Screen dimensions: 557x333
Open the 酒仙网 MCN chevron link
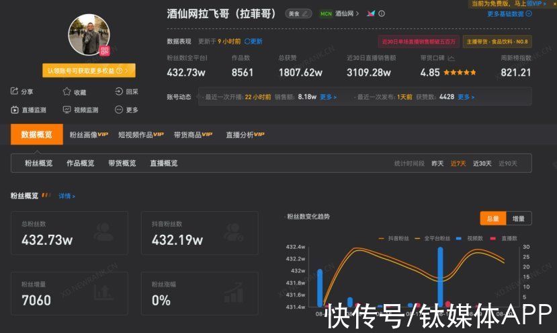pyautogui.click(x=347, y=13)
